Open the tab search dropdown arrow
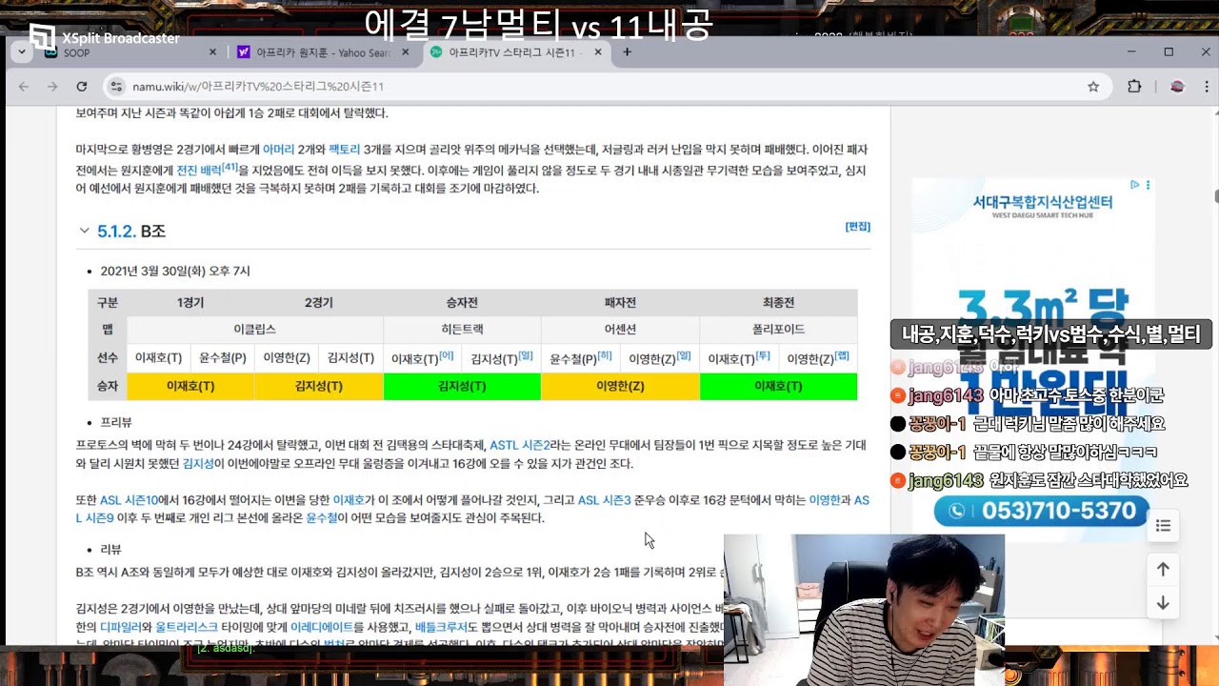The height and width of the screenshot is (686, 1219). click(x=21, y=52)
